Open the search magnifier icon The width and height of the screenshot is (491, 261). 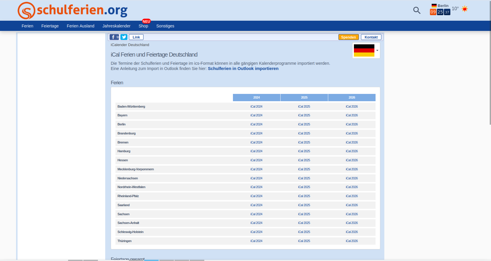(x=416, y=10)
